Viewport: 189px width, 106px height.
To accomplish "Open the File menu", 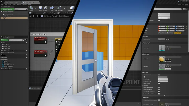I will (2, 4).
